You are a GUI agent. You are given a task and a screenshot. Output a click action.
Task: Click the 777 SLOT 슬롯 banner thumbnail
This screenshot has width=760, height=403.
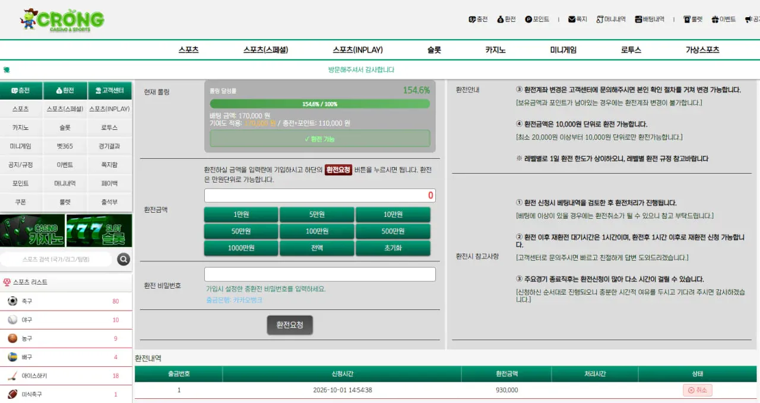99,231
